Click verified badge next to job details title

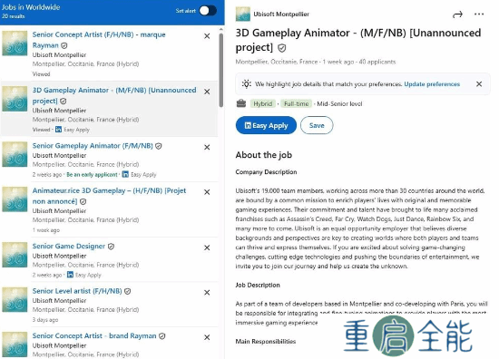click(x=282, y=48)
